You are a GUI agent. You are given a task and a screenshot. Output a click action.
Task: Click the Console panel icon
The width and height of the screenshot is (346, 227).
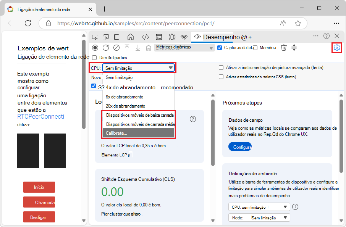point(158,37)
